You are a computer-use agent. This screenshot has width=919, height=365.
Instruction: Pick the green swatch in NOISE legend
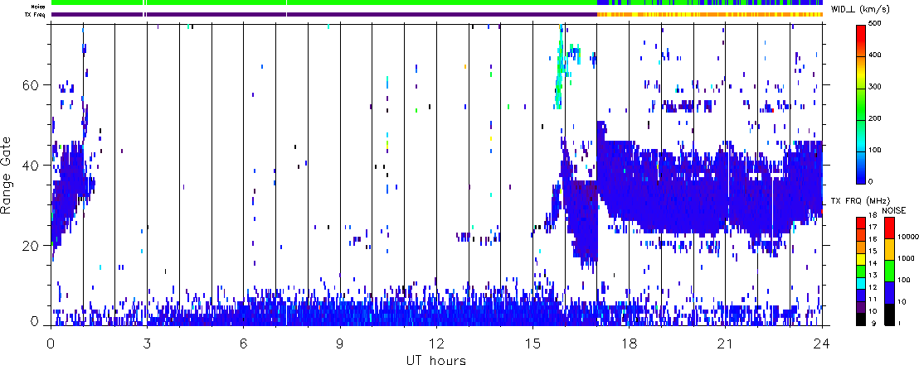888,271
